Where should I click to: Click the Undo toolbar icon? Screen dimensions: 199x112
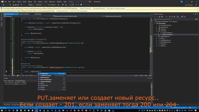pos(21,5)
